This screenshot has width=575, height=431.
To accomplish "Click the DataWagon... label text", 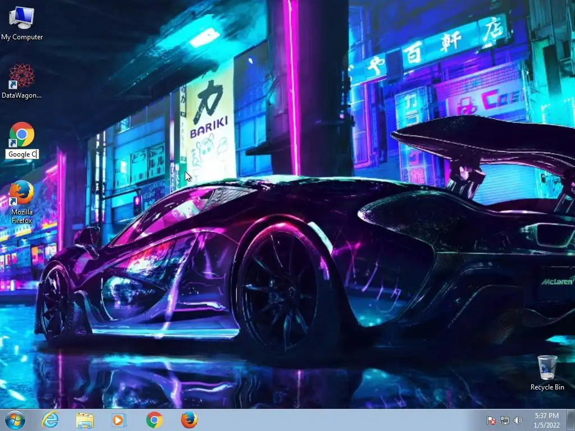I will 22,95.
